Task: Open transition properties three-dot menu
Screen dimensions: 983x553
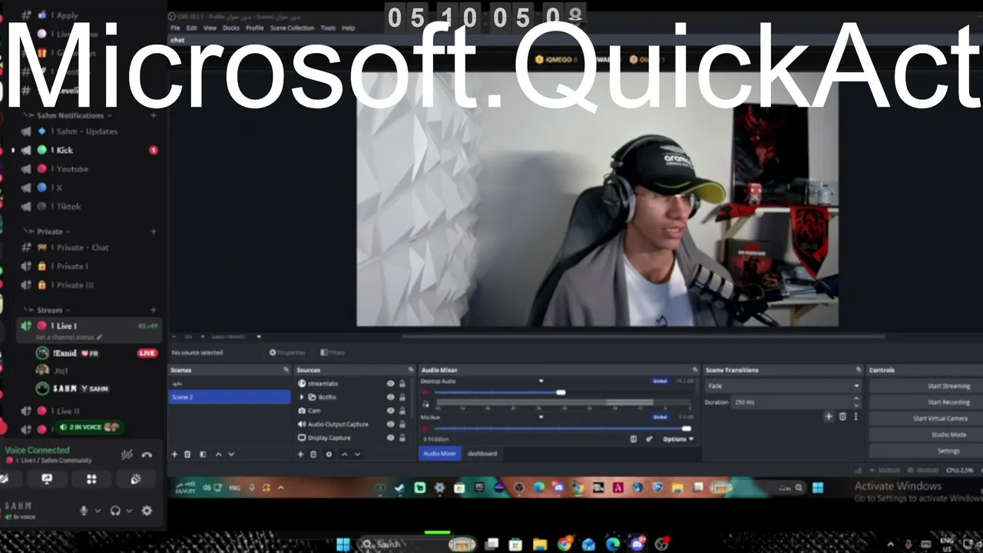Action: [856, 416]
